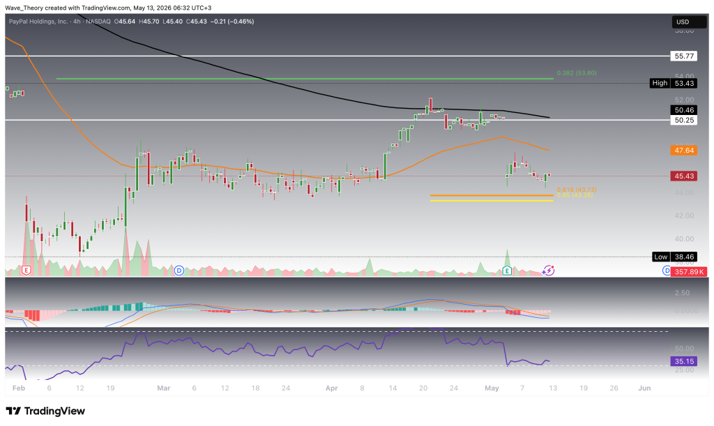Click the volume 357.89K label
The height and width of the screenshot is (426, 714).
(x=690, y=272)
